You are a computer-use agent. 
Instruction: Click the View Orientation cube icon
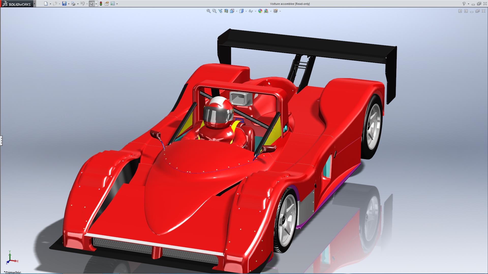coord(232,11)
